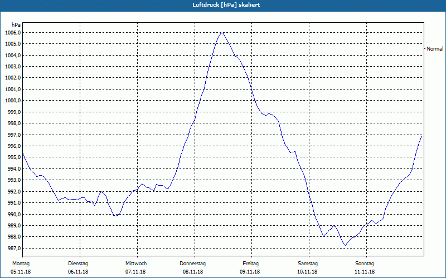Click the 1003,0 axis value
This screenshot has height=278, width=446.
tap(13, 67)
